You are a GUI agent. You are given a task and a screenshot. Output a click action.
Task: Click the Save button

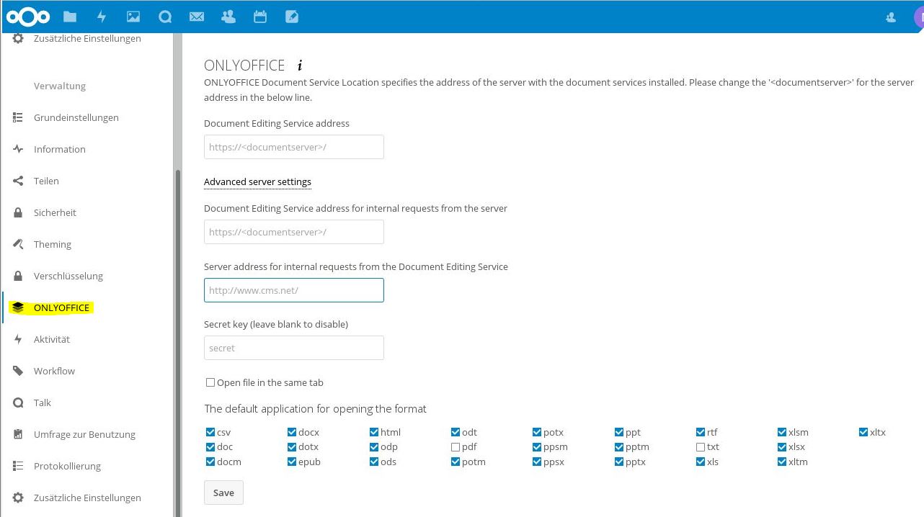223,493
